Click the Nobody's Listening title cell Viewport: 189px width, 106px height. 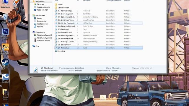(90, 42)
